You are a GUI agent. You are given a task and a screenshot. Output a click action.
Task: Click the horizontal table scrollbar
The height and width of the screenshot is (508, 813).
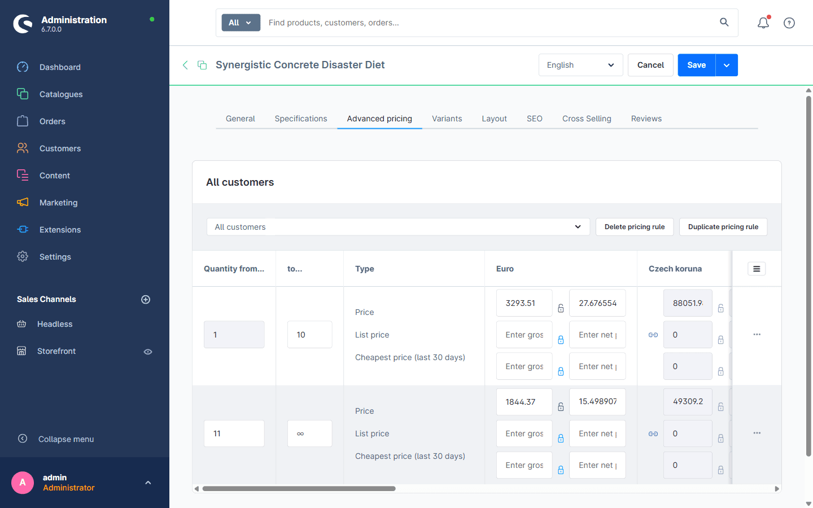point(299,489)
